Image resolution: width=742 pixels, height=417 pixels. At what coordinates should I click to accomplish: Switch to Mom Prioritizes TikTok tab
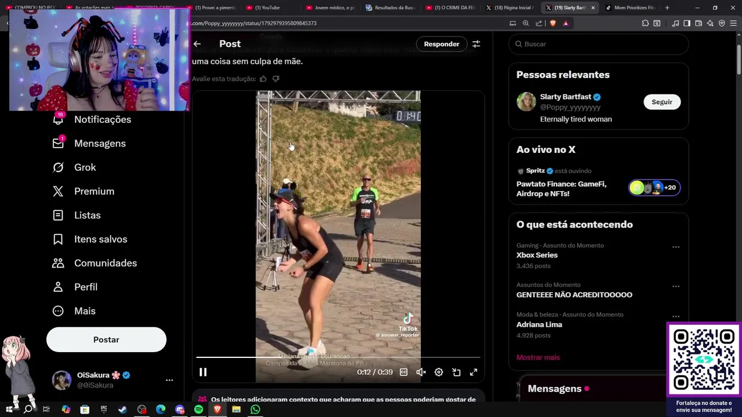click(x=631, y=8)
